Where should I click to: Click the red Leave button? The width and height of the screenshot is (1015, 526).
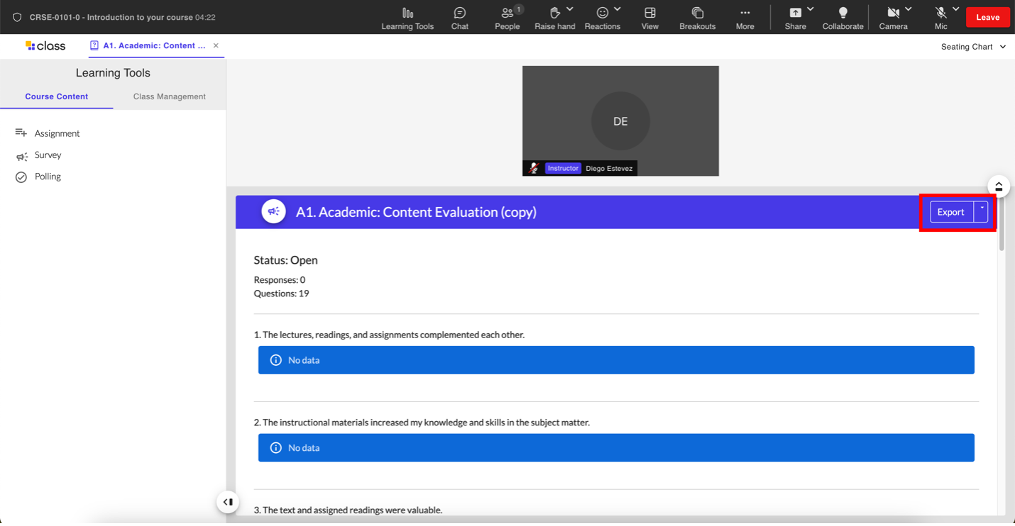coord(987,17)
